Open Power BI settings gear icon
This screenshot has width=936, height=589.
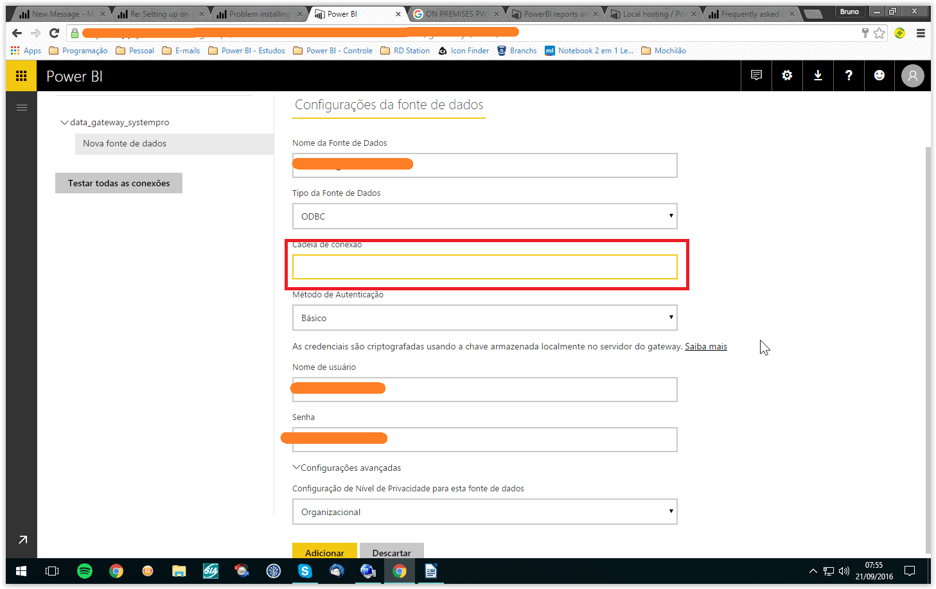coord(786,75)
